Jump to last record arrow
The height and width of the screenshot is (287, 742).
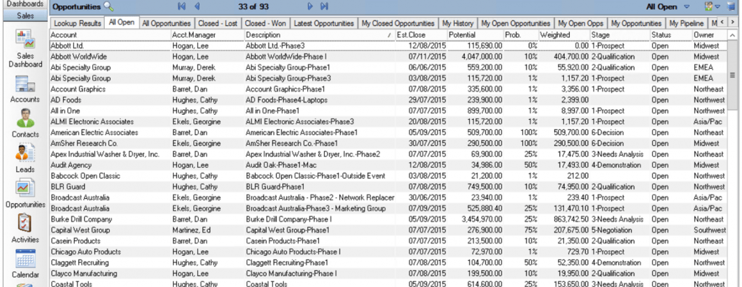(324, 6)
